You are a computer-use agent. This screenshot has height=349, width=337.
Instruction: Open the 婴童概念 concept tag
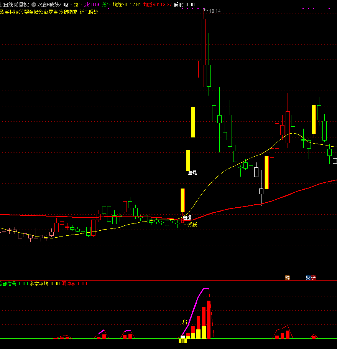[33, 12]
